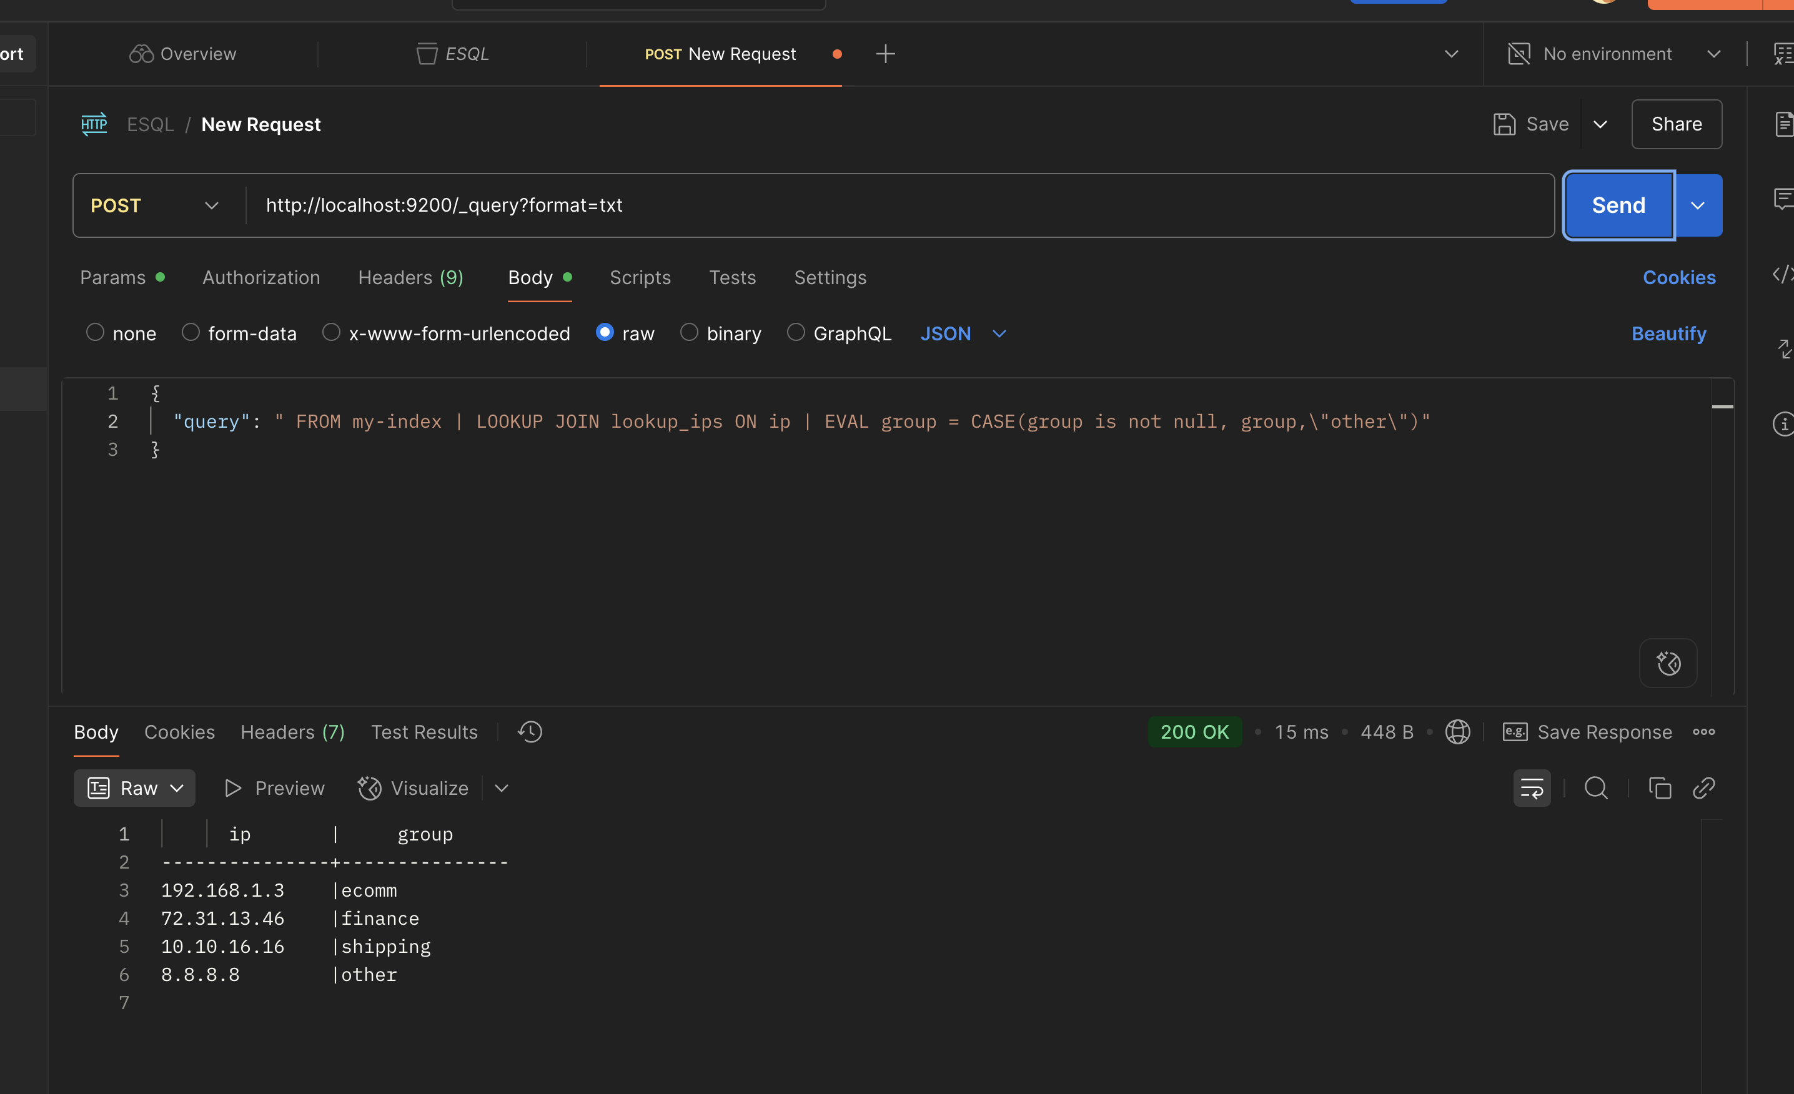Open new request tab with plus icon

[885, 54]
